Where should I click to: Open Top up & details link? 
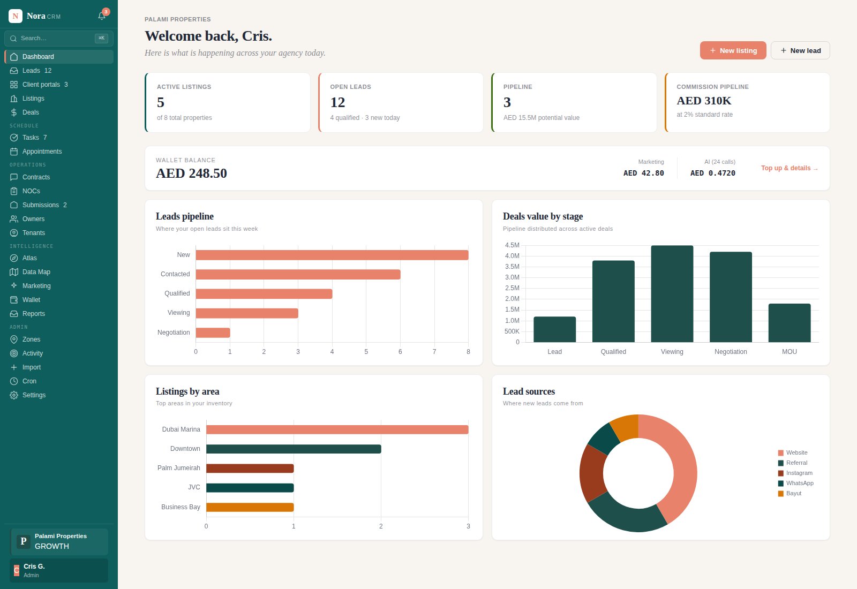790,168
